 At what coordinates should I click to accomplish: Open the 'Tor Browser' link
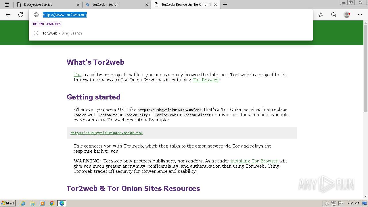pos(206,80)
